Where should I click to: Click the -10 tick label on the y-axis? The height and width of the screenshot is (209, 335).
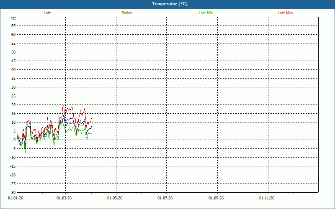pos(13,158)
